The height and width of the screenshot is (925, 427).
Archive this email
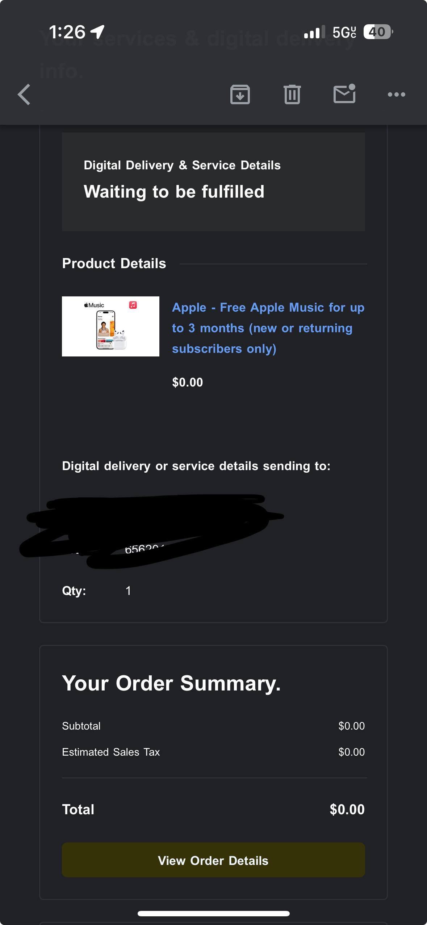tap(240, 95)
